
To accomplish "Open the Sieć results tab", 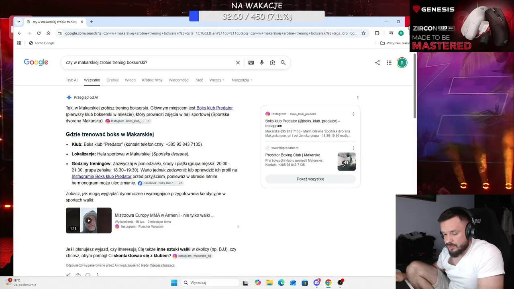I will [x=199, y=80].
